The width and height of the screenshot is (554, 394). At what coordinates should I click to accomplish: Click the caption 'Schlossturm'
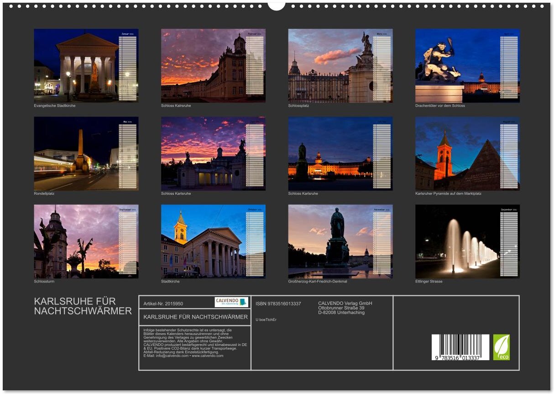[44, 281]
